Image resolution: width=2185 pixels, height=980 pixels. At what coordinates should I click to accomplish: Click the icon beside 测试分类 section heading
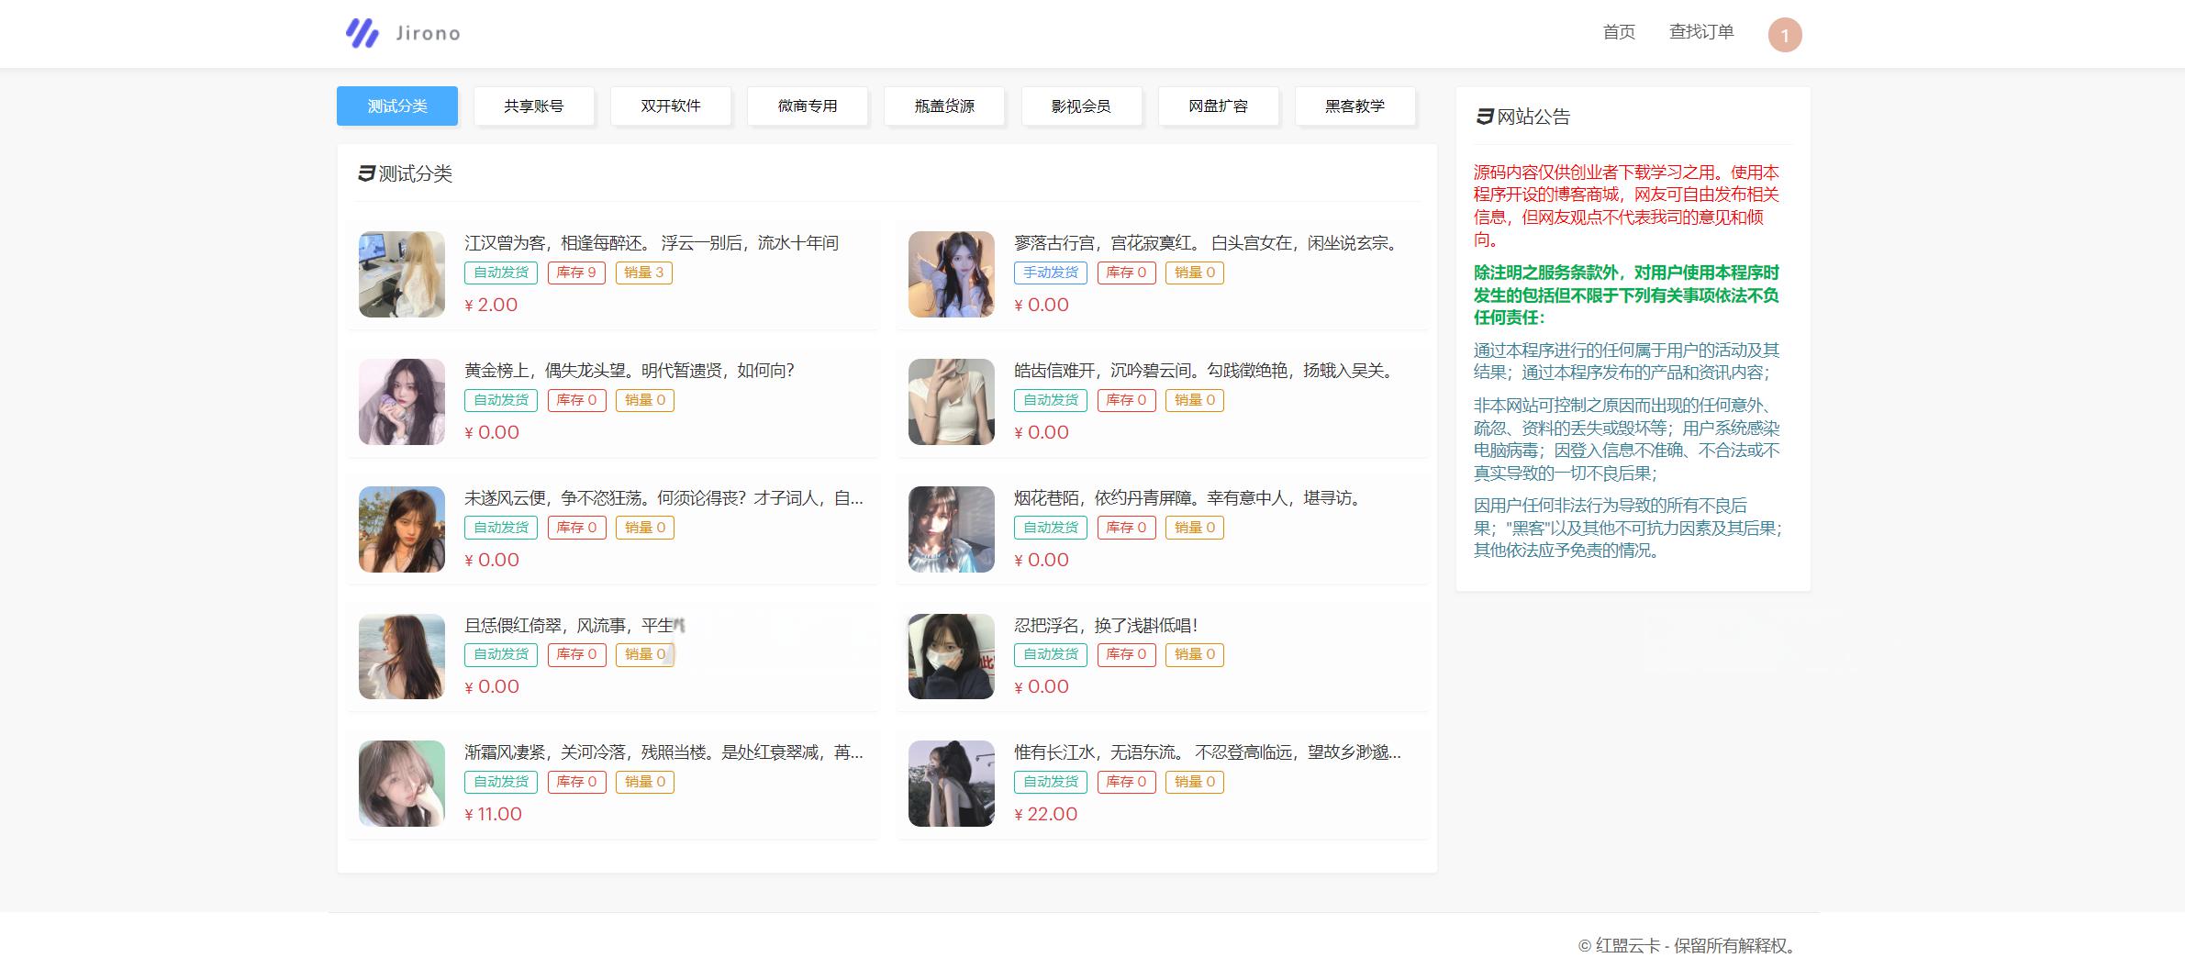(x=366, y=173)
